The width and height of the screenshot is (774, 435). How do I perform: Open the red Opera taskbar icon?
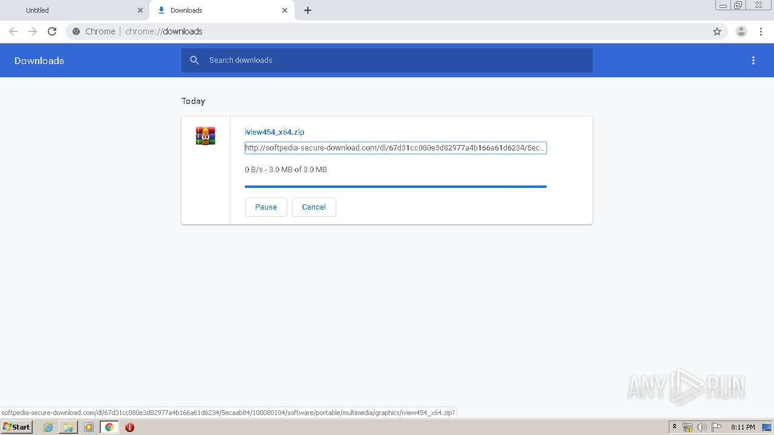pyautogui.click(x=129, y=427)
